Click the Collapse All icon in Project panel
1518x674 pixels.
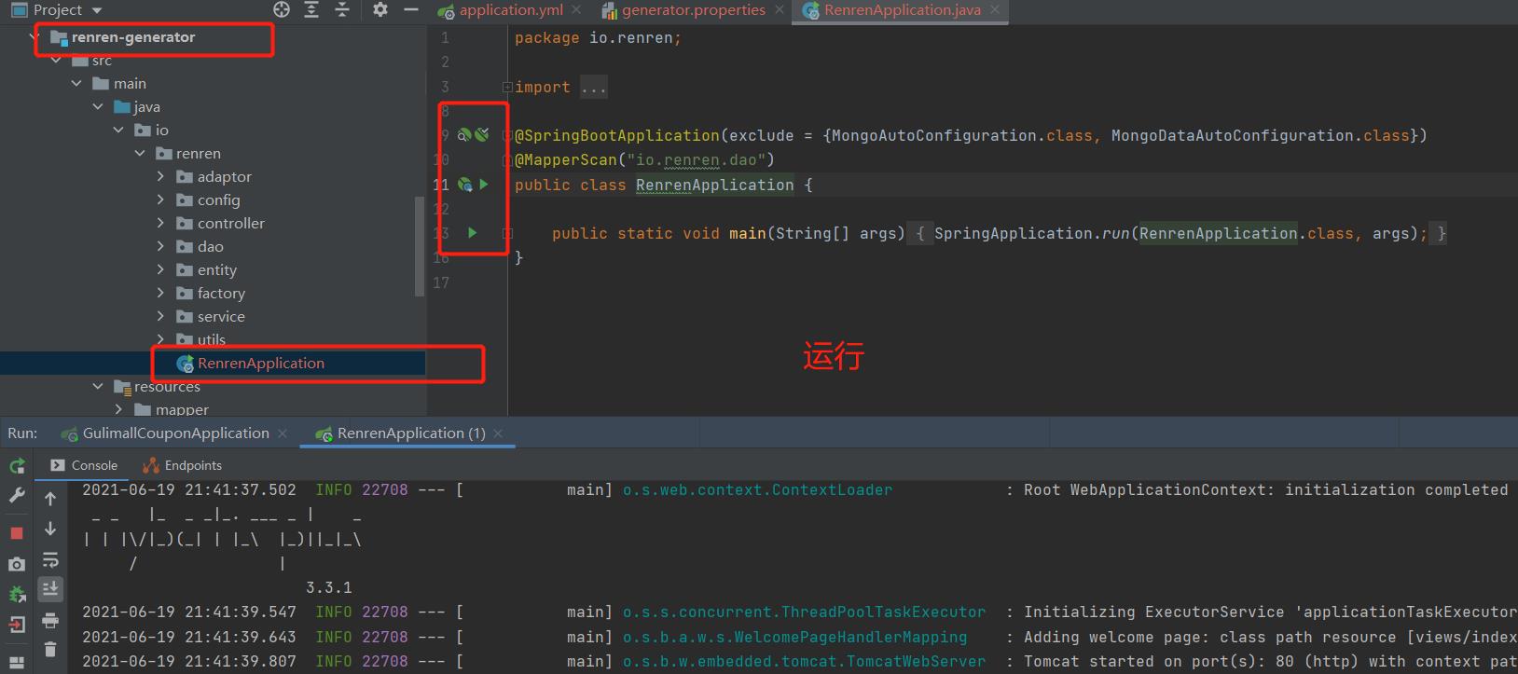point(342,9)
